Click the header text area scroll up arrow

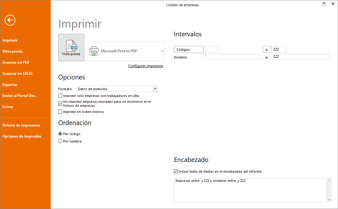329,181
